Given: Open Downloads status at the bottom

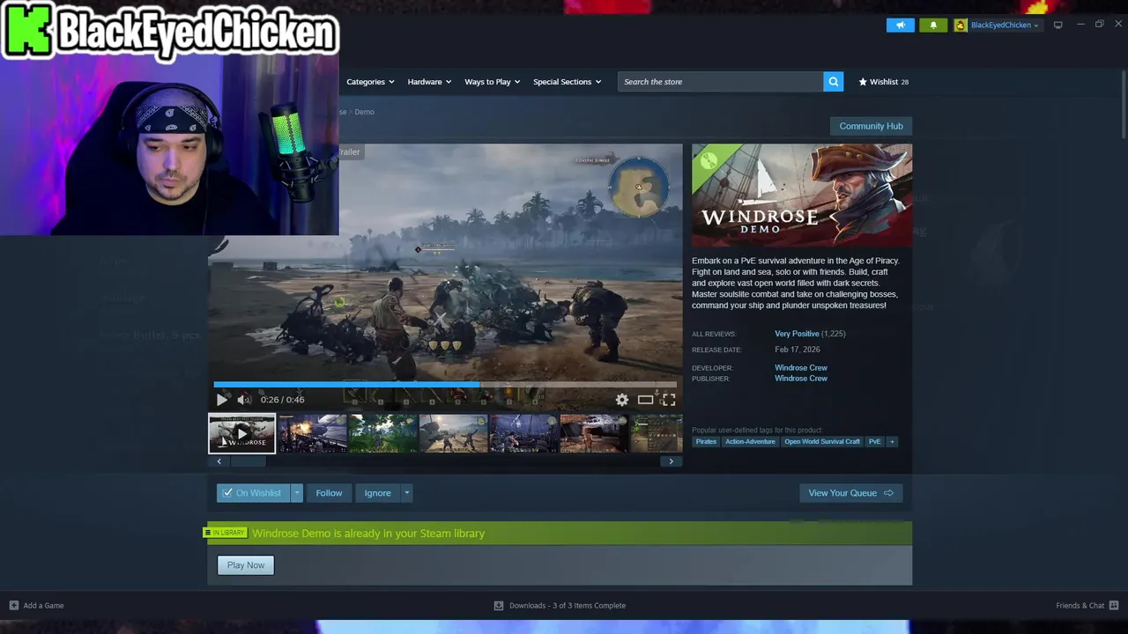Looking at the screenshot, I should point(560,606).
